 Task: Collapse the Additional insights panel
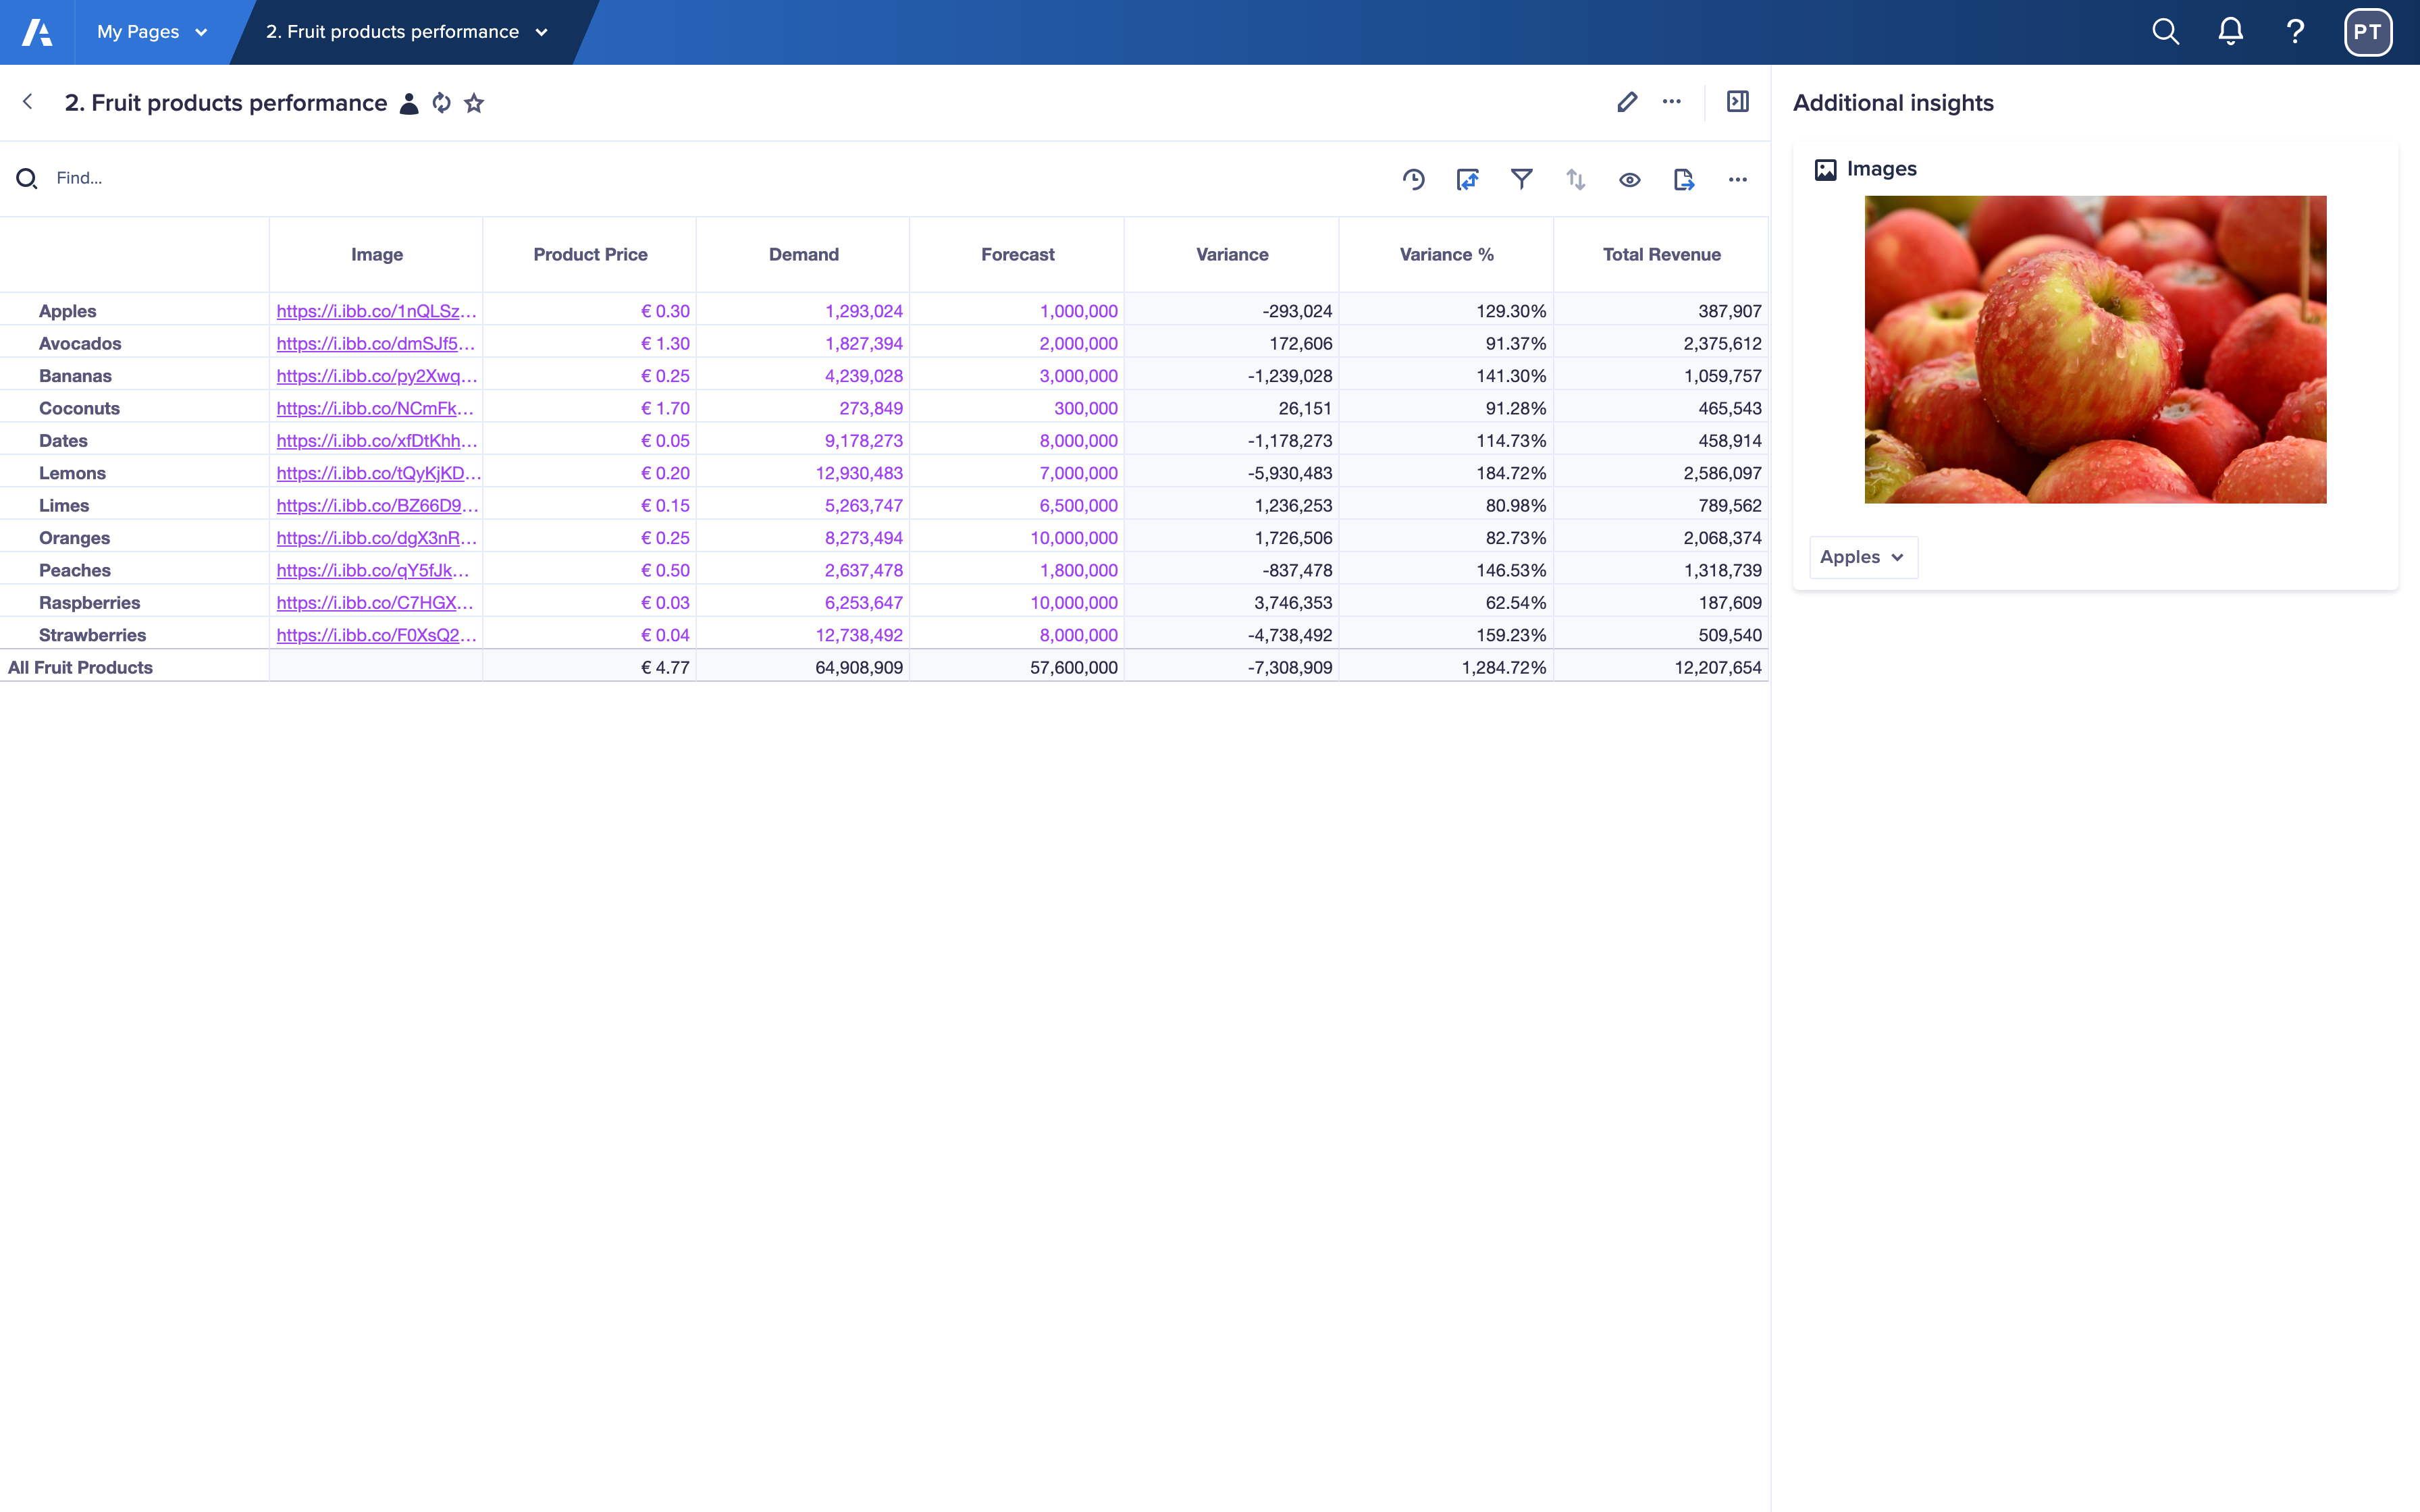point(1738,102)
